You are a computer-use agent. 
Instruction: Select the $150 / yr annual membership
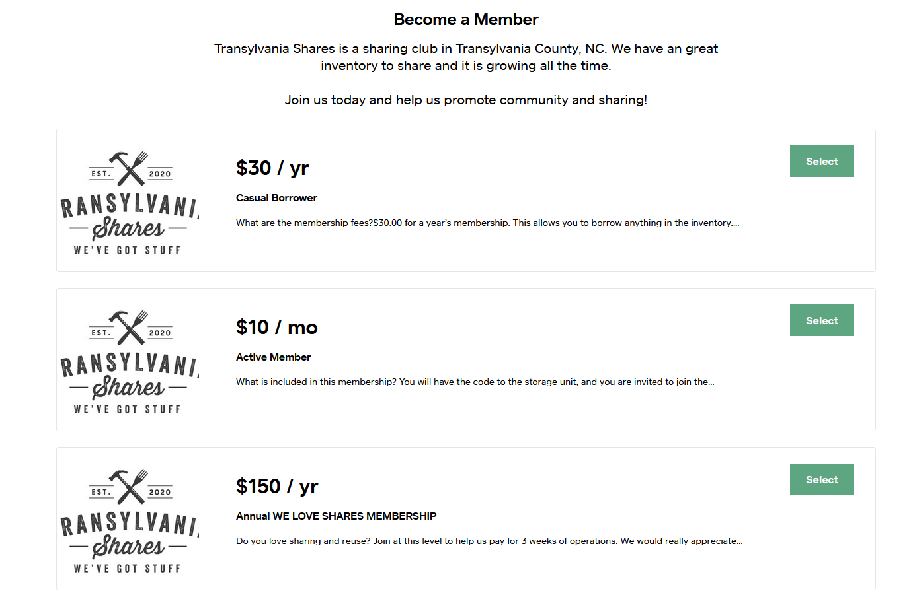[x=821, y=479]
